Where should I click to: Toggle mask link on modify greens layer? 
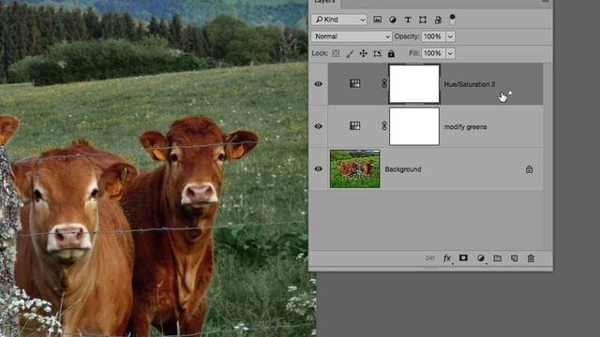(x=384, y=126)
